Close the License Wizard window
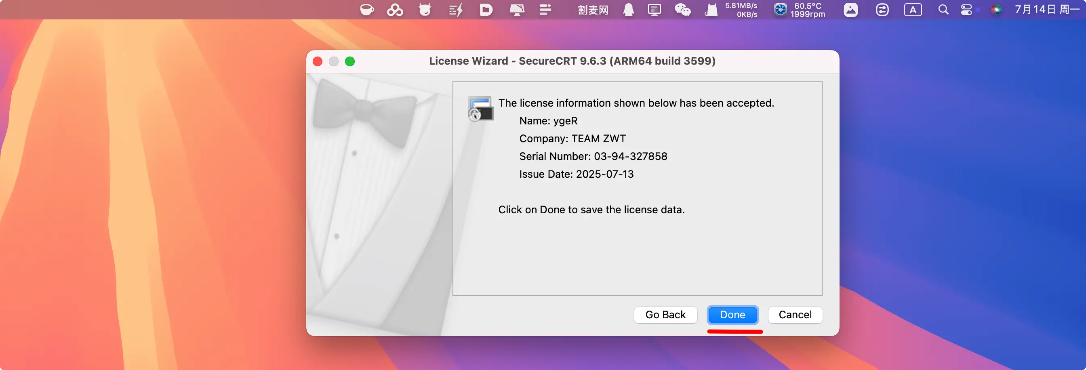Viewport: 1086px width, 370px height. click(318, 61)
